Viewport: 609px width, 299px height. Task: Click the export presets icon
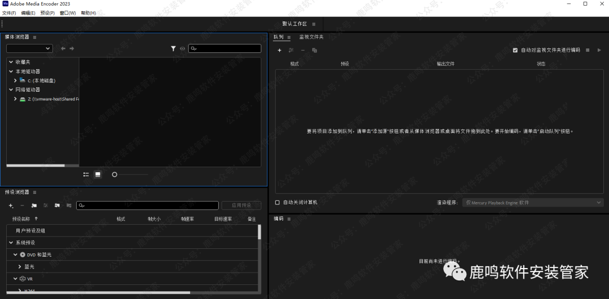[69, 206]
